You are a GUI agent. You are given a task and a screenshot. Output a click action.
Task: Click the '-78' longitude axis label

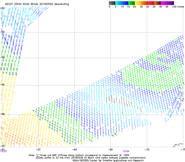[x=147, y=149]
